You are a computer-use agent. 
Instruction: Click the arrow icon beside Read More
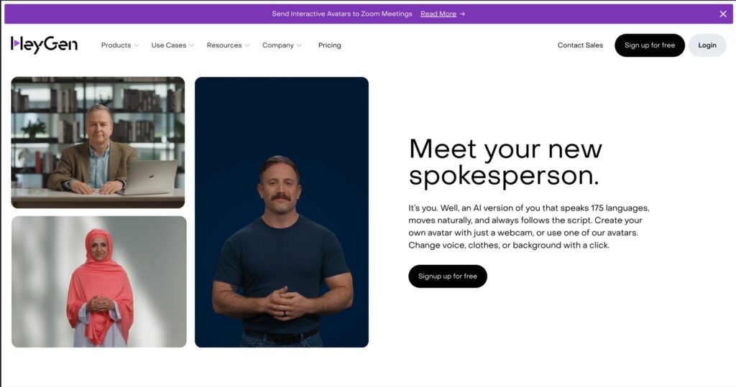point(462,14)
